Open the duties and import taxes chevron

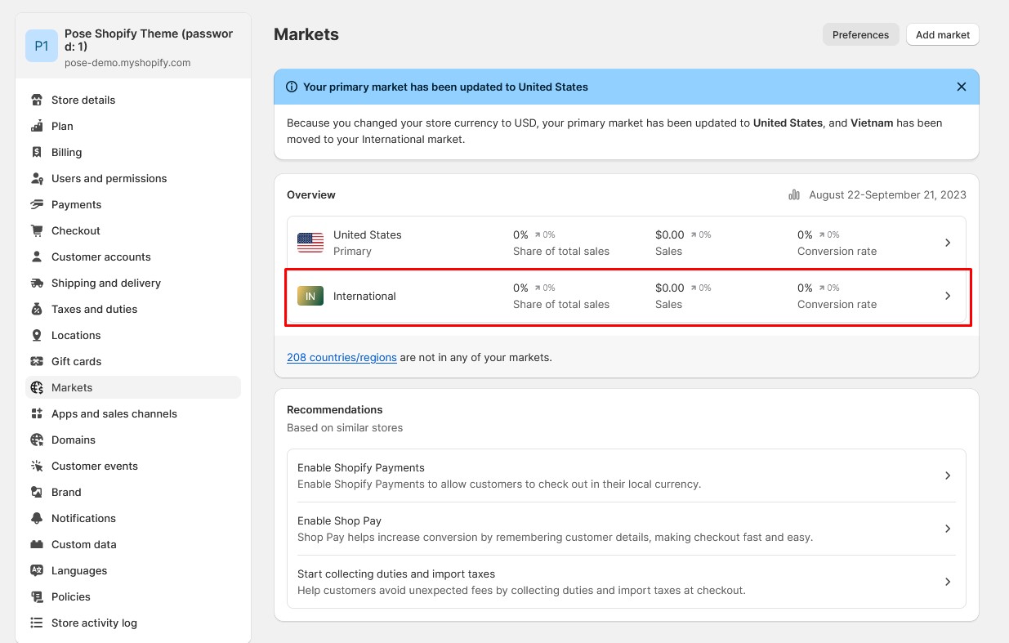tap(948, 582)
